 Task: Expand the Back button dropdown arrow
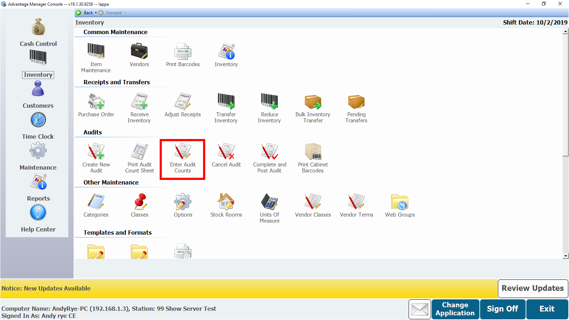coord(96,13)
